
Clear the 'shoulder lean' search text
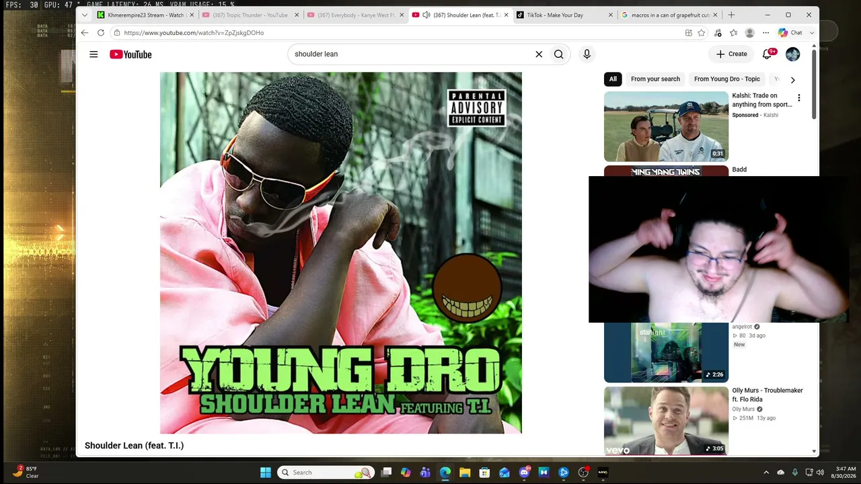click(539, 54)
